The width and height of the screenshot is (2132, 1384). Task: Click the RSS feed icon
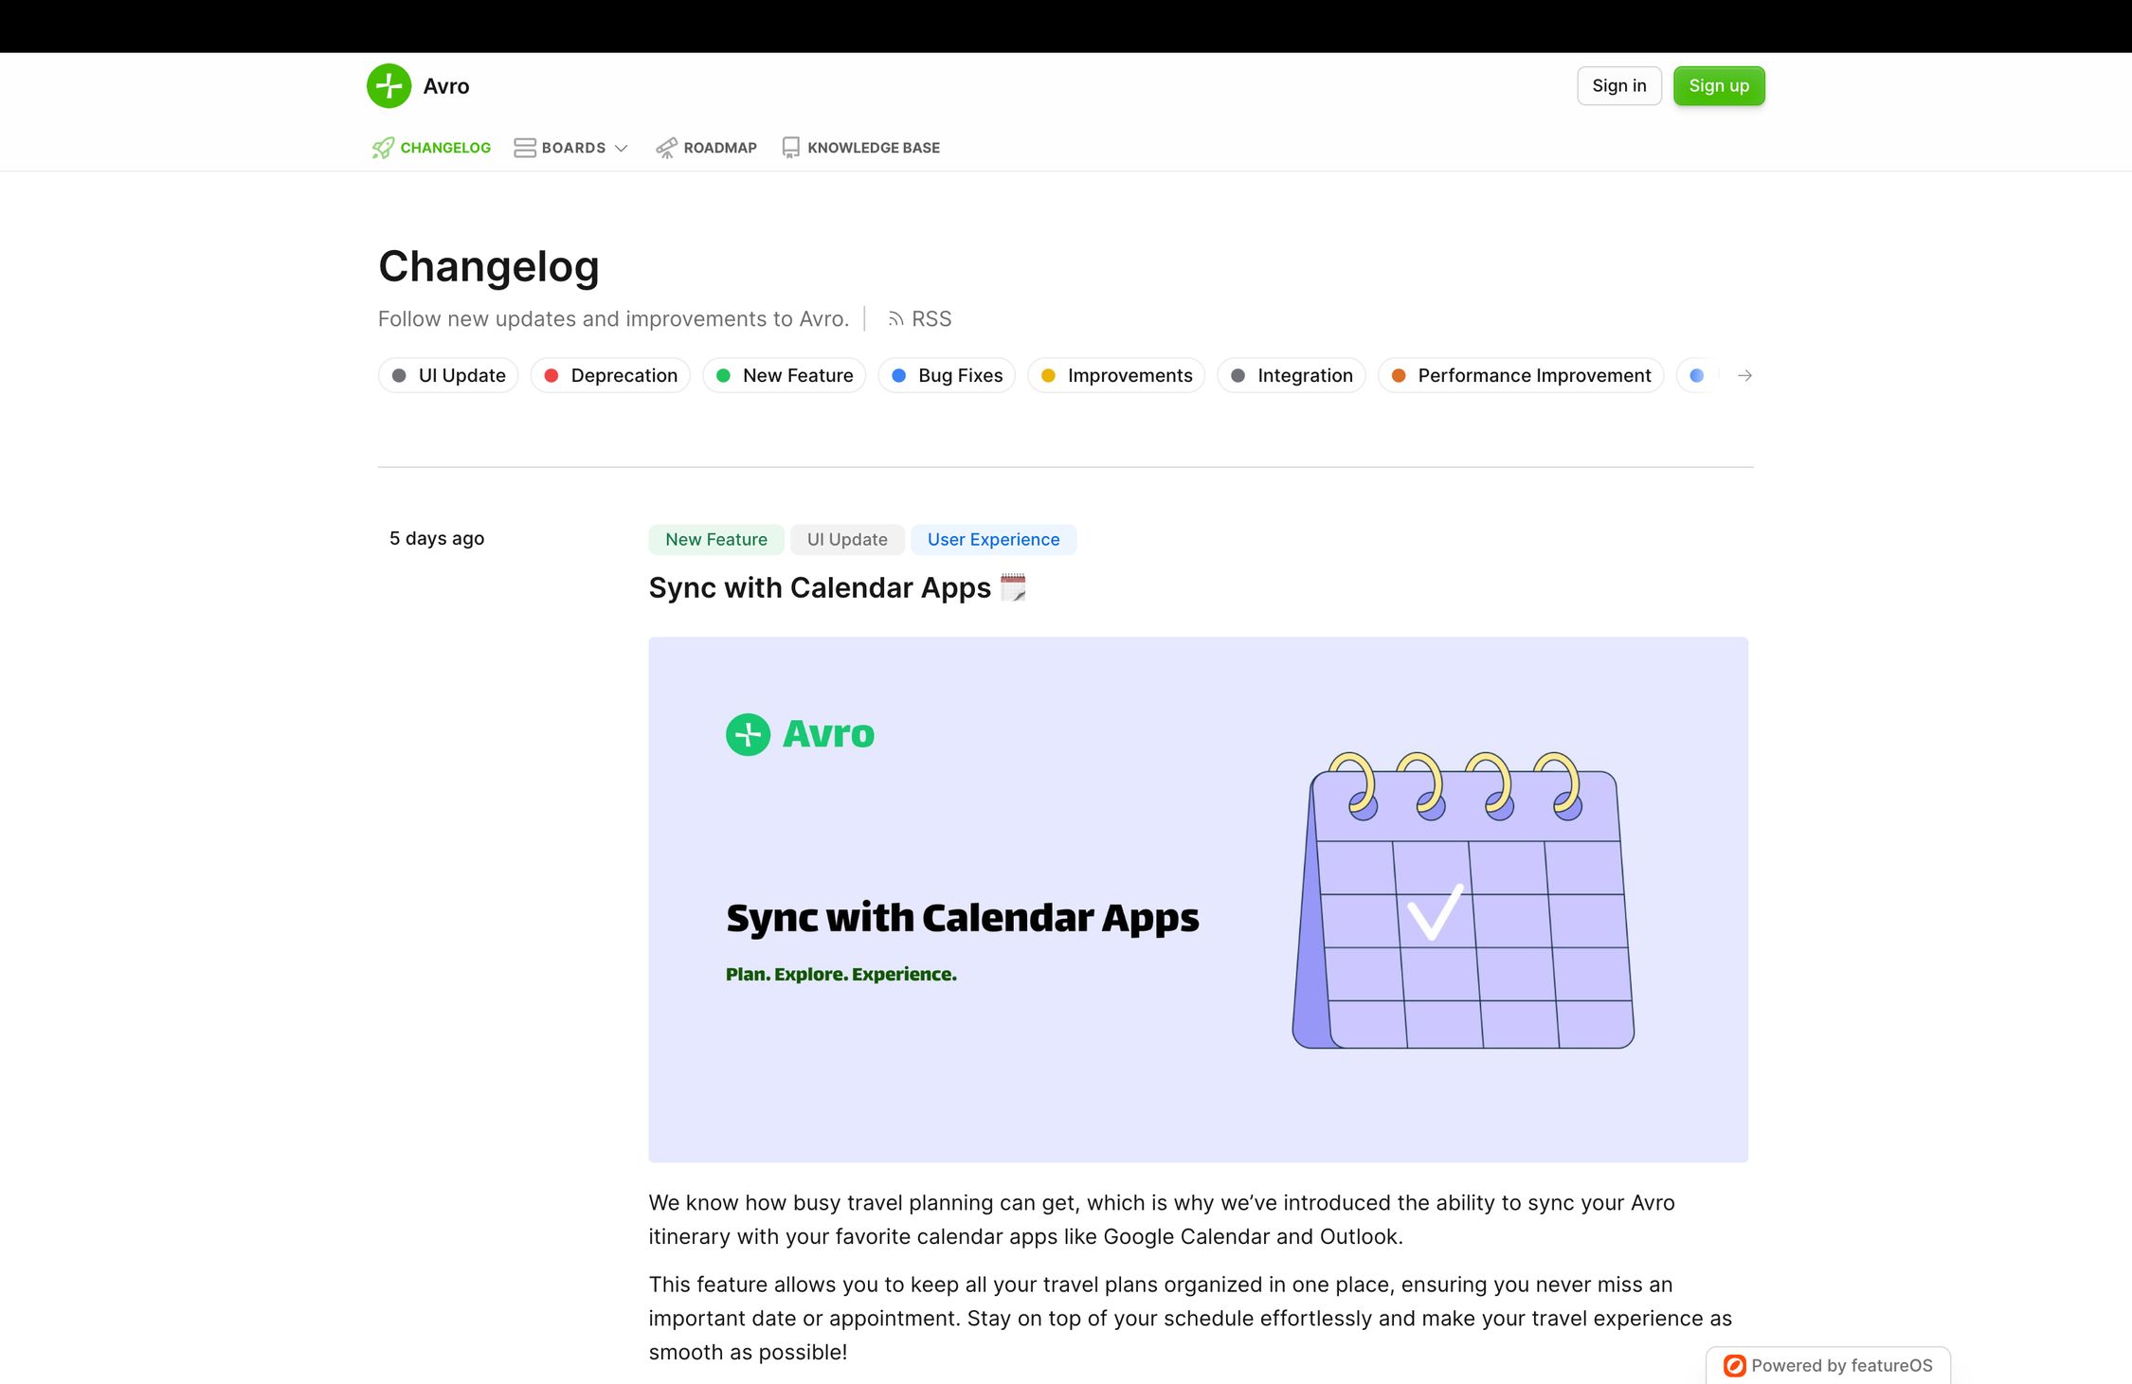tap(894, 318)
